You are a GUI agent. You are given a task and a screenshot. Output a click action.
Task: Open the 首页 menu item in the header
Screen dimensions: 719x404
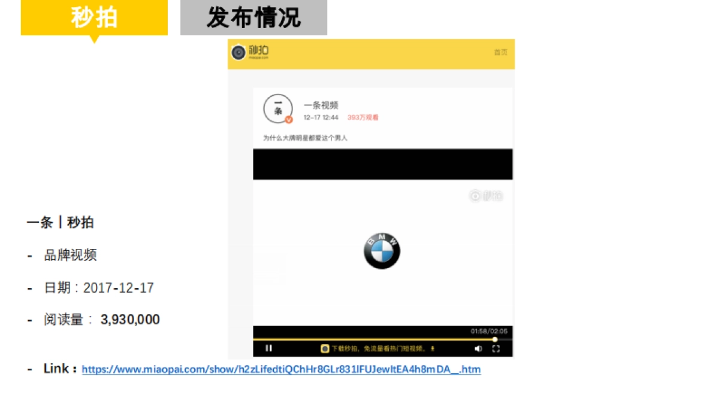(502, 53)
